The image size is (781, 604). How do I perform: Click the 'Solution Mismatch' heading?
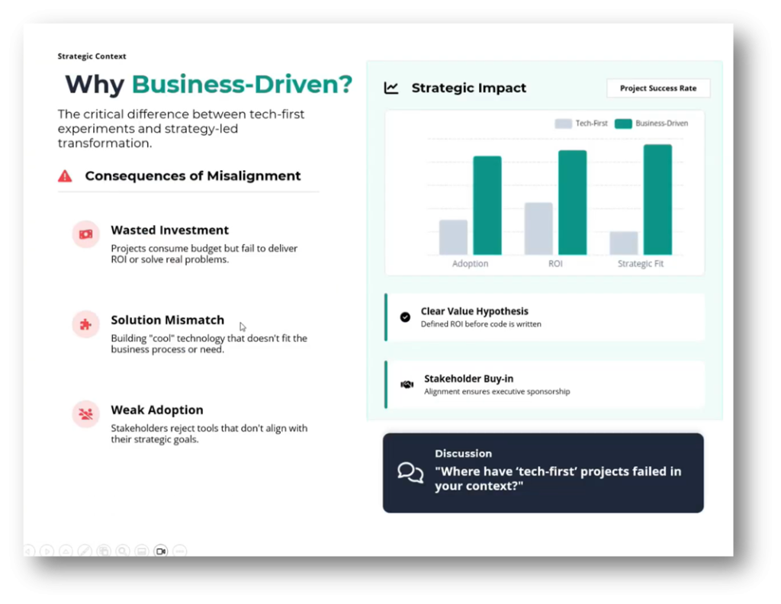coord(167,320)
